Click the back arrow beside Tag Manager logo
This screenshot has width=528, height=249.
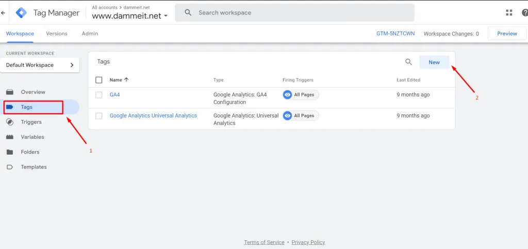tap(3, 13)
